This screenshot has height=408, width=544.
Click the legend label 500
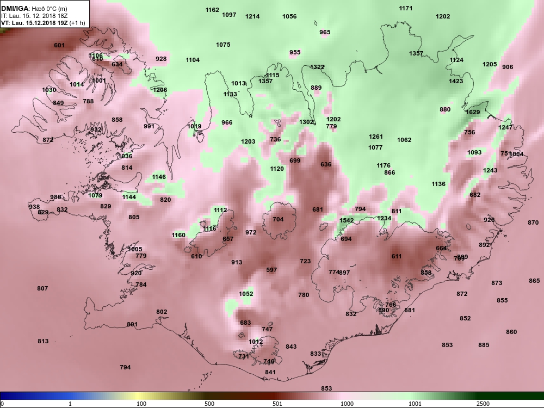209,404
